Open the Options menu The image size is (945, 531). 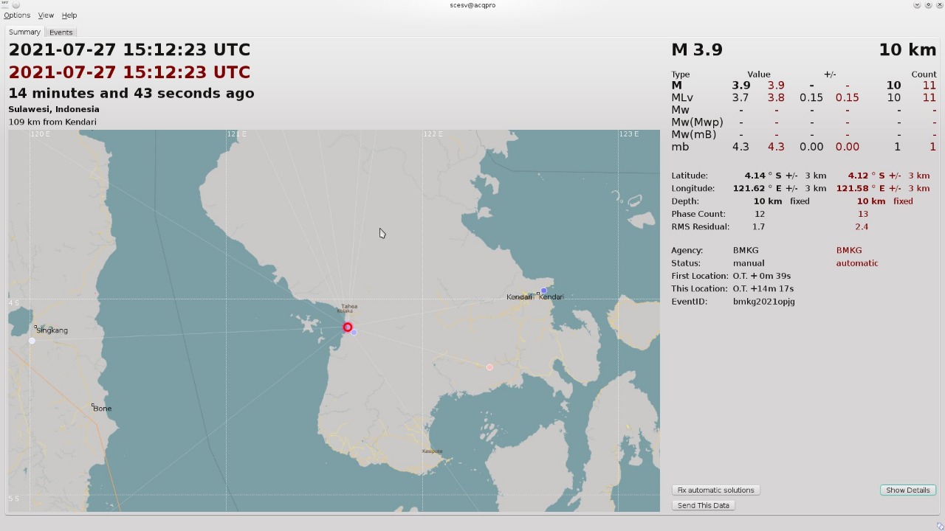pos(17,15)
